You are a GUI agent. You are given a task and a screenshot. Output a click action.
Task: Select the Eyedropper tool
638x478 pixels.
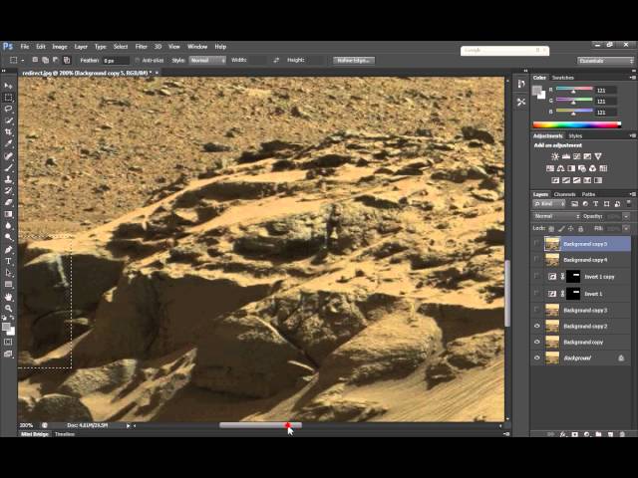[8, 143]
